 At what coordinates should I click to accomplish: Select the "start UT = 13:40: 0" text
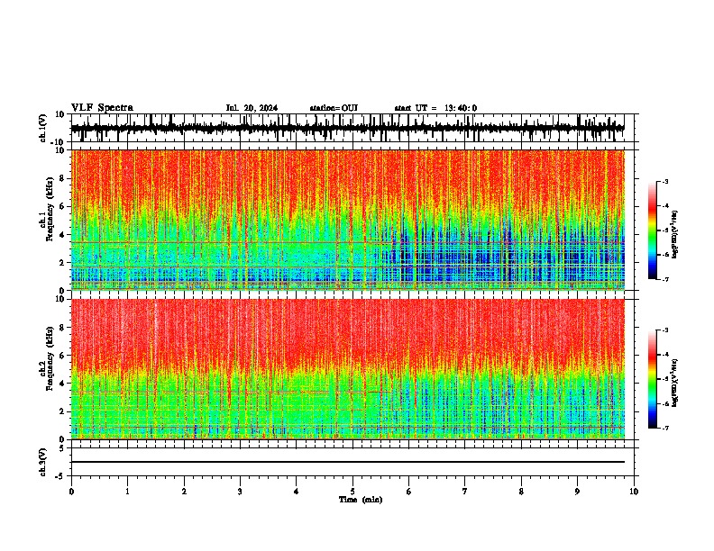[435, 108]
